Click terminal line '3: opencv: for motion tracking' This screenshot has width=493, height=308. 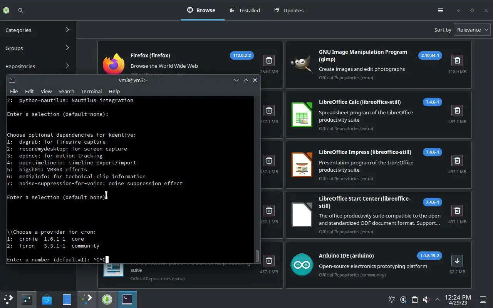point(55,156)
